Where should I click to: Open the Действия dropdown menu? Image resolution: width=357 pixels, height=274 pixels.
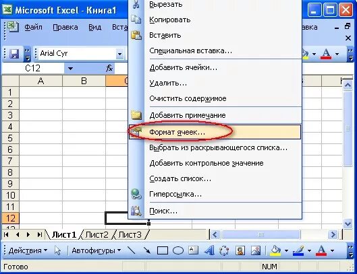click(28, 250)
